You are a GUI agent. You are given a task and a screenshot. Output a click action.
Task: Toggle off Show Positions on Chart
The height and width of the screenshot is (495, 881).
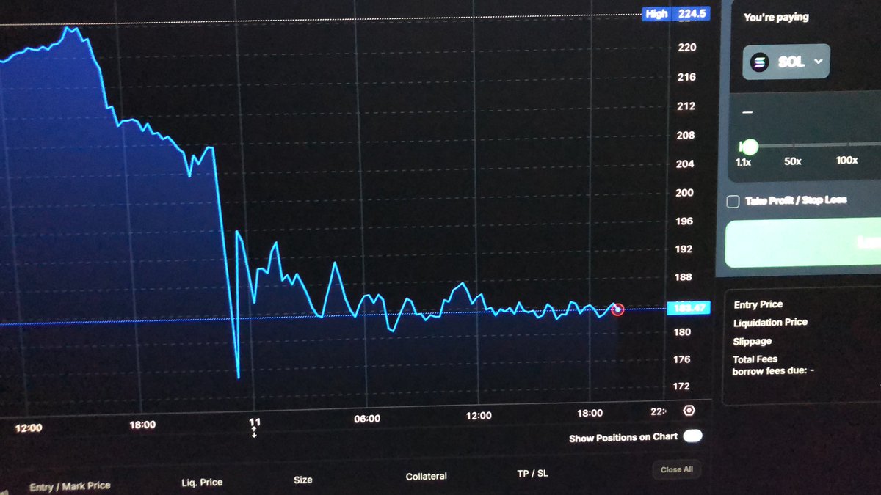pyautogui.click(x=692, y=436)
